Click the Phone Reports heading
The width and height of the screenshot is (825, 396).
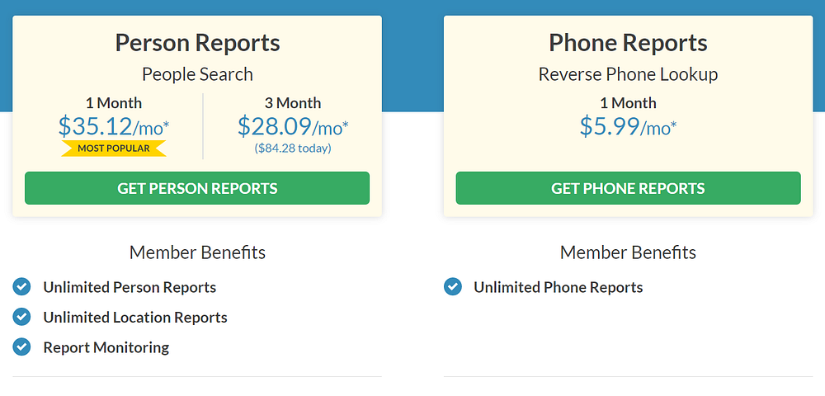(x=629, y=43)
